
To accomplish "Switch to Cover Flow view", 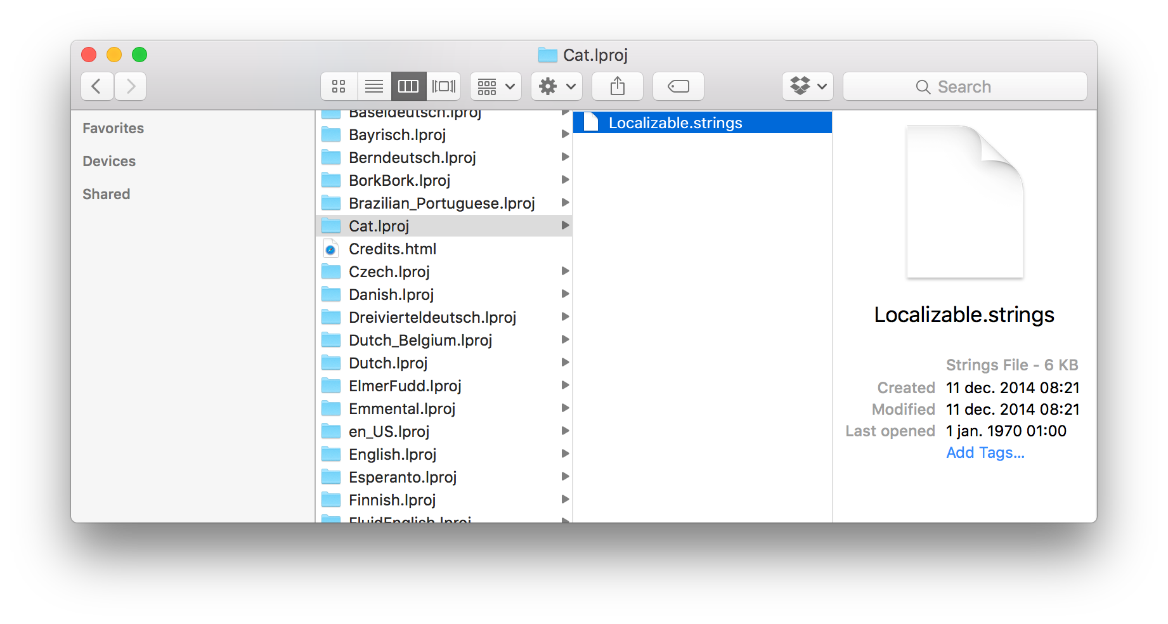I will point(444,86).
